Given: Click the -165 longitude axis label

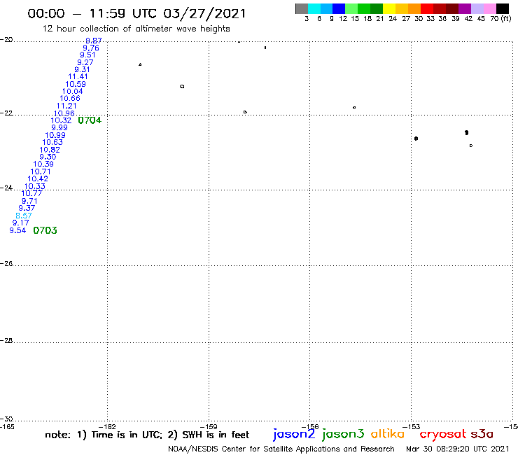Looking at the screenshot, I should (7, 426).
